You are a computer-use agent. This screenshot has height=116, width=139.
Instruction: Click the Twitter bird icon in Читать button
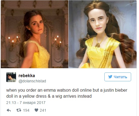tap(110, 77)
